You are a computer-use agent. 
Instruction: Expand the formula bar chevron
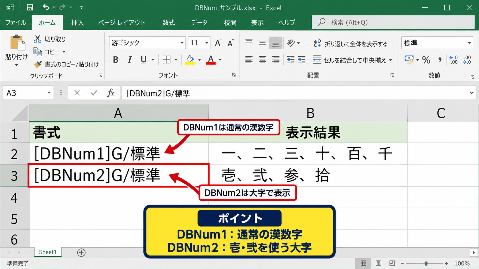(x=472, y=93)
